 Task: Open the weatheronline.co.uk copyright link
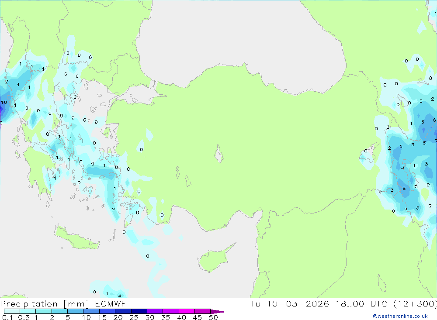[x=400, y=316]
